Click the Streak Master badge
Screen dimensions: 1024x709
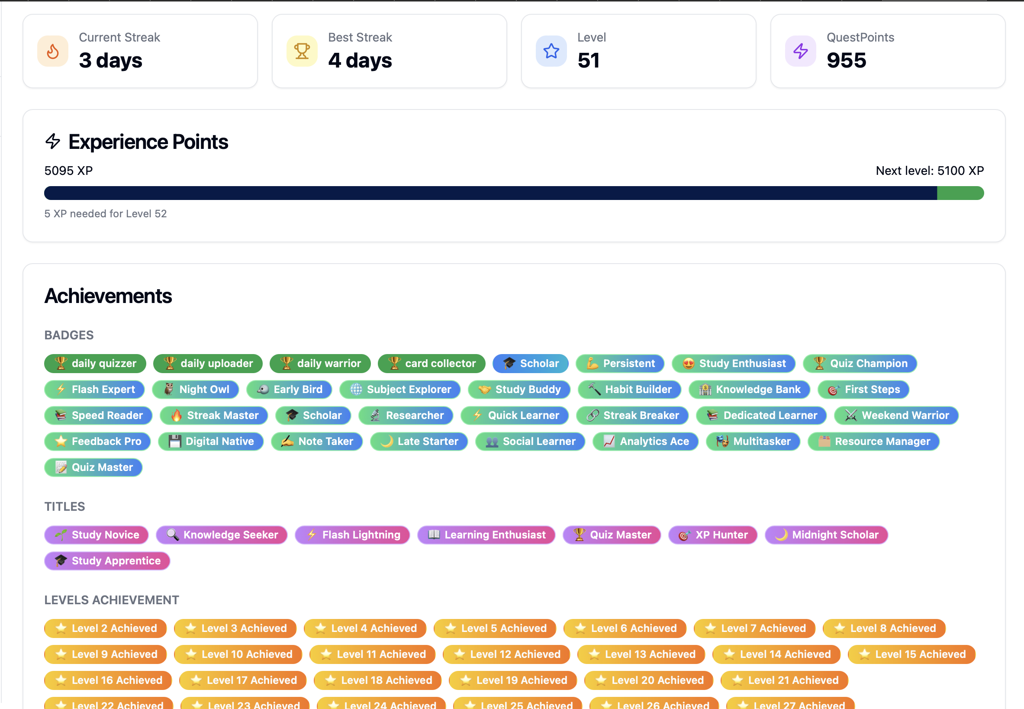coord(214,416)
